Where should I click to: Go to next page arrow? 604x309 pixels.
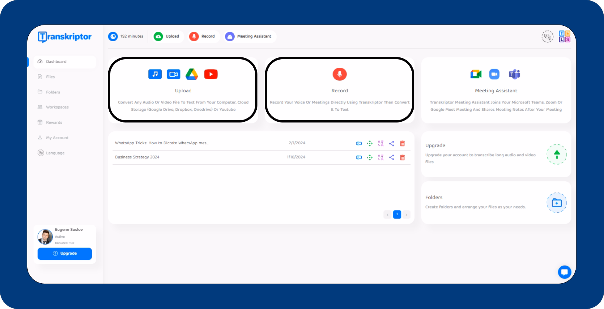click(x=406, y=214)
